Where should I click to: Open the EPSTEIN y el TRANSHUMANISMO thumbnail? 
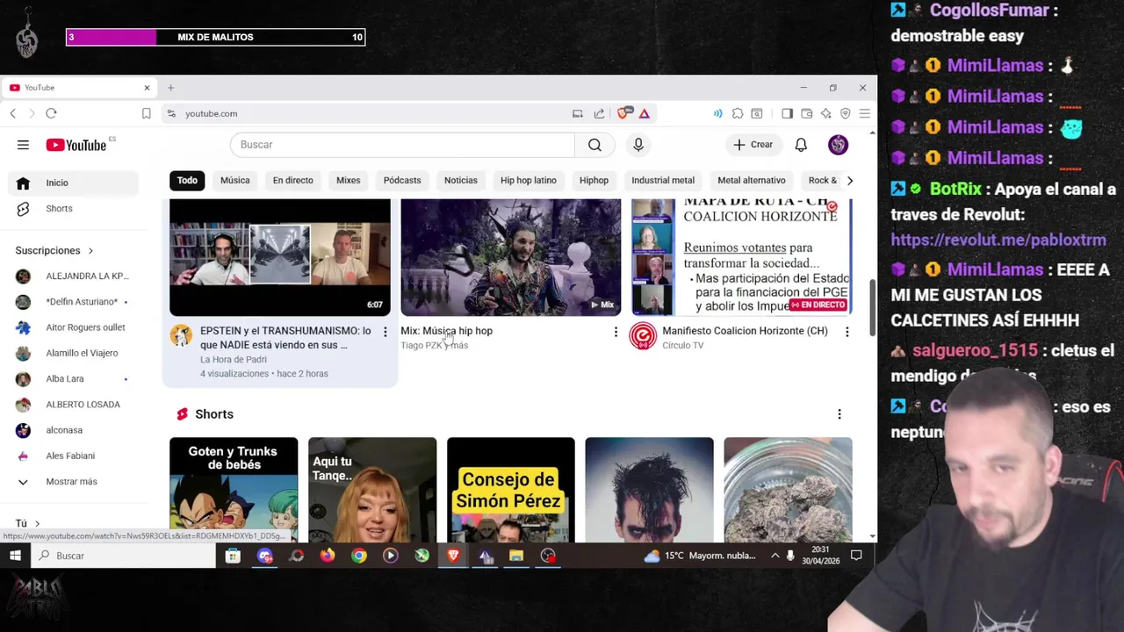tap(280, 257)
